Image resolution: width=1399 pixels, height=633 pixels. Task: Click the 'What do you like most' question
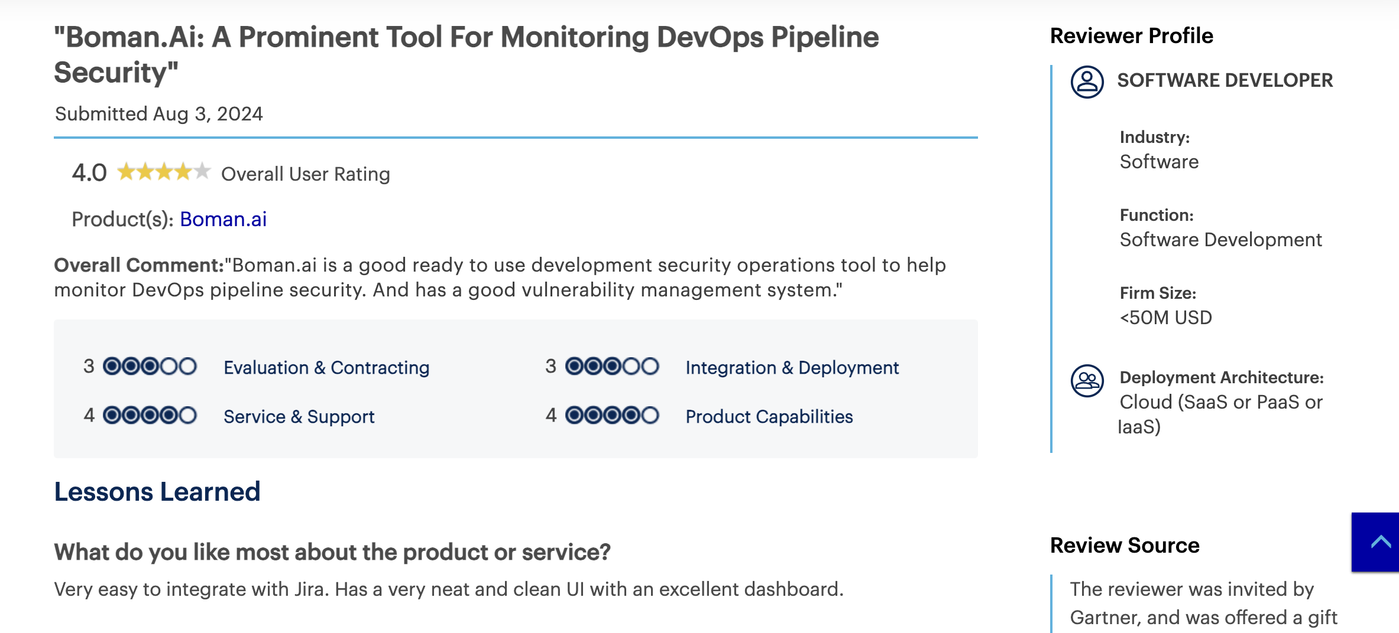[x=332, y=552]
